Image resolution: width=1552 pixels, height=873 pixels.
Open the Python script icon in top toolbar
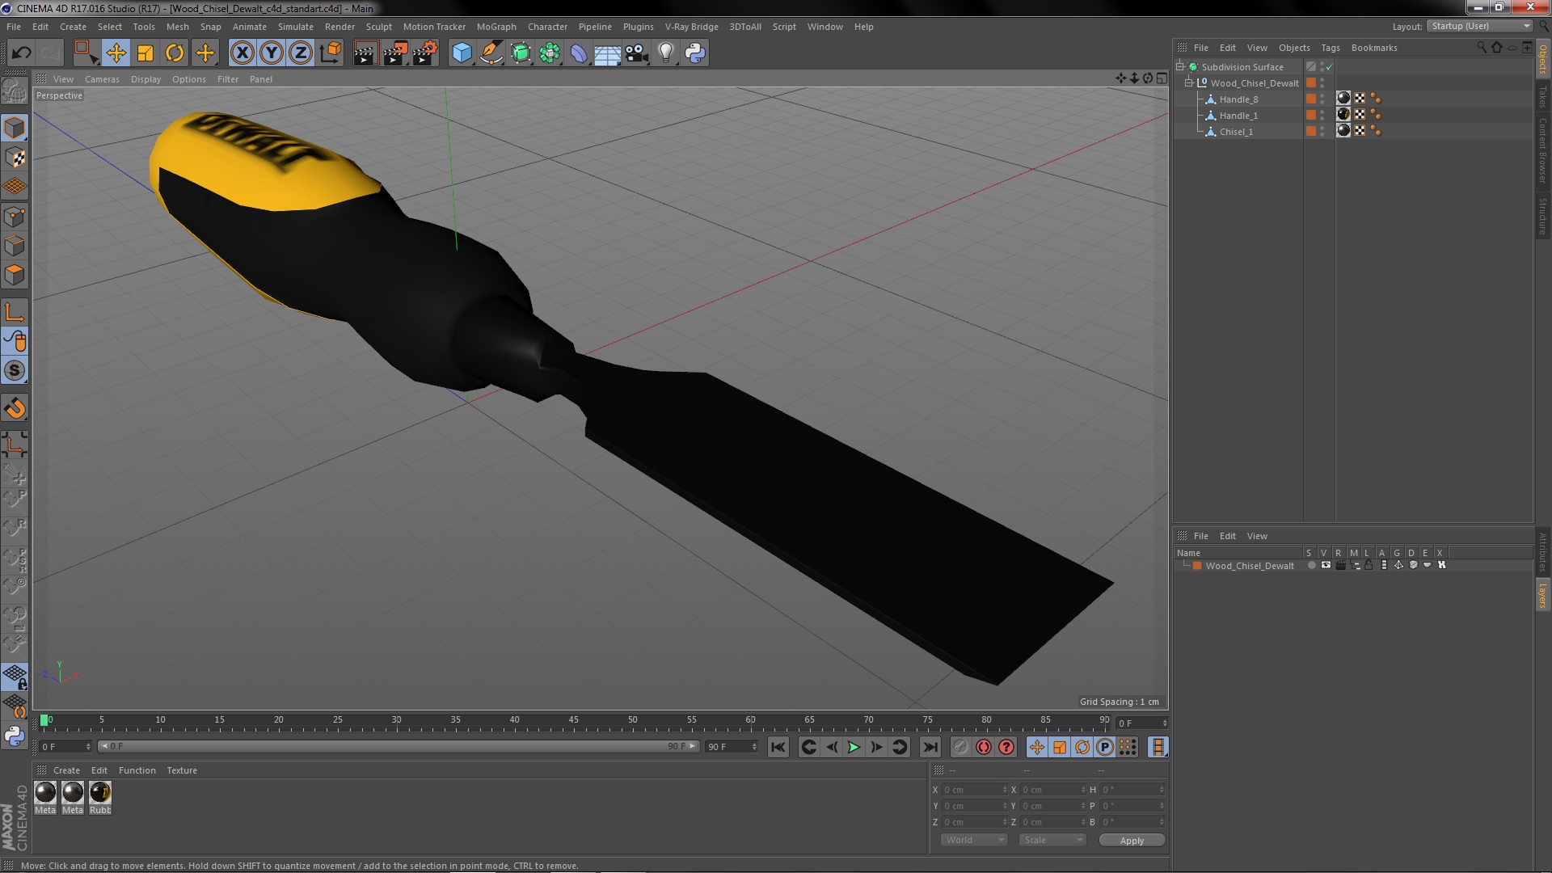(695, 53)
